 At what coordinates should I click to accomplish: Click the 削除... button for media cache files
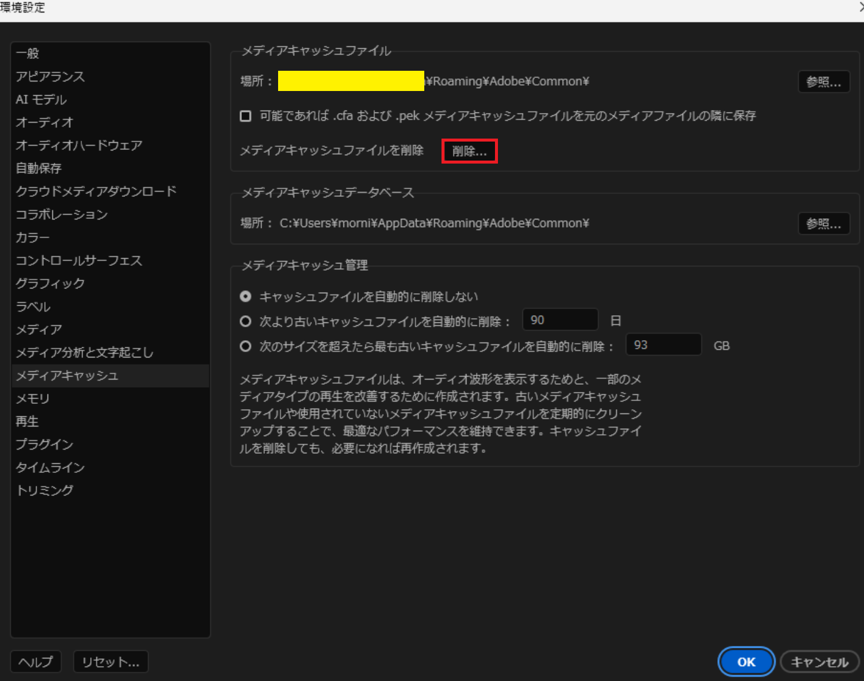pos(469,151)
